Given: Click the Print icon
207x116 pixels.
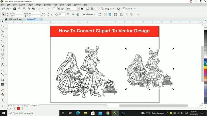Looking at the screenshot, I should pyautogui.click(x=19, y=9).
